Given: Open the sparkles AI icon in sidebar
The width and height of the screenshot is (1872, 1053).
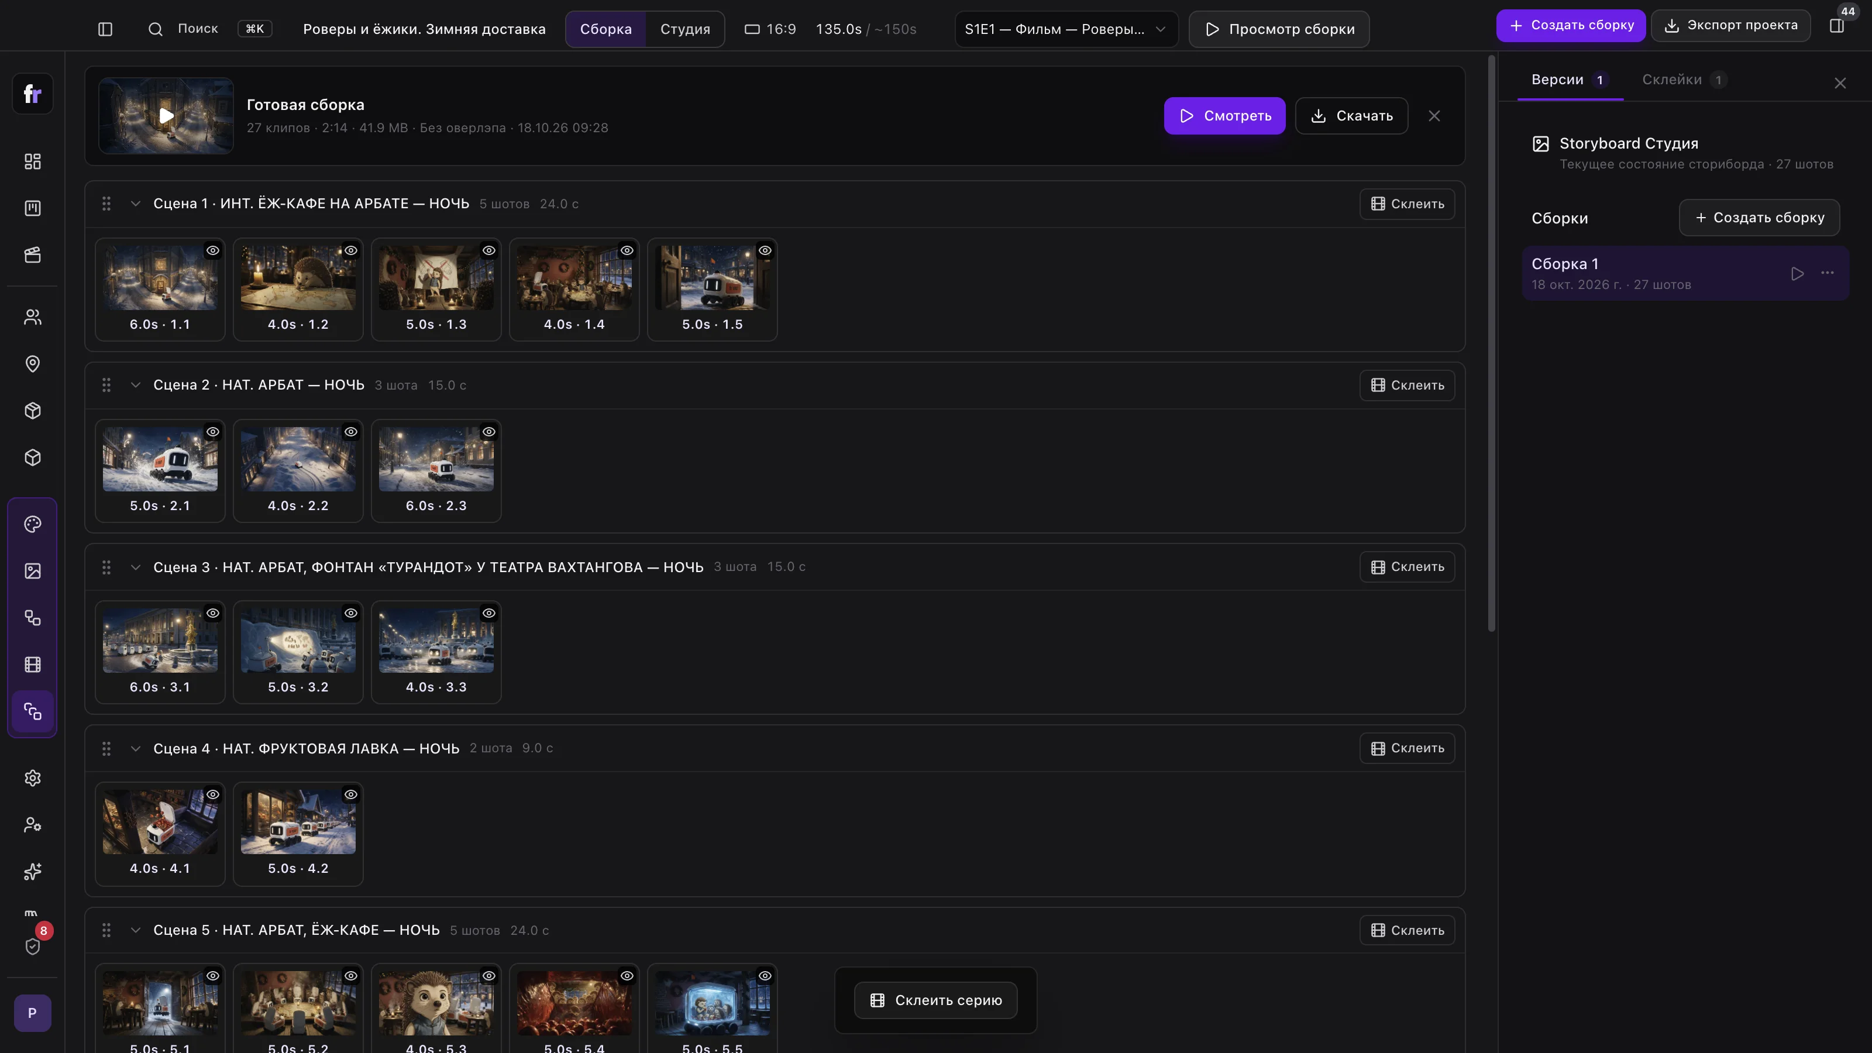Looking at the screenshot, I should (x=33, y=872).
